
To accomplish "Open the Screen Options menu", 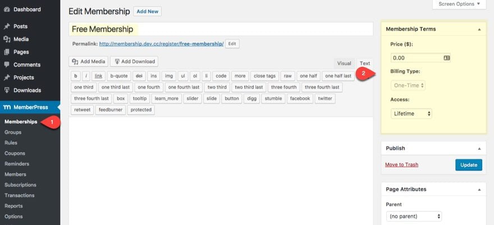I will point(459,4).
